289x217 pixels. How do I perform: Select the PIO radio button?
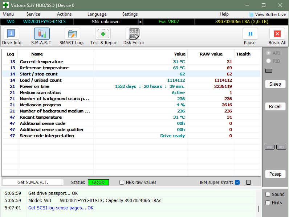pos(268,61)
